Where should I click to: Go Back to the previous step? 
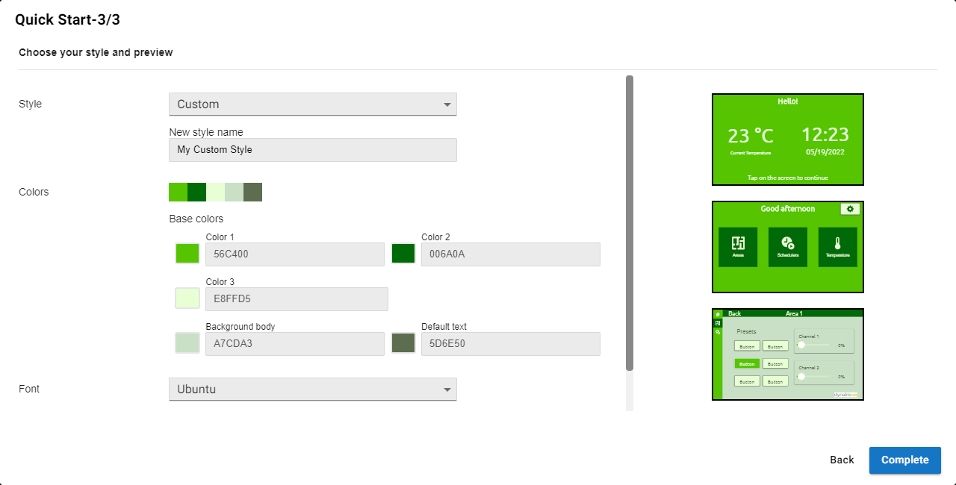pos(842,460)
